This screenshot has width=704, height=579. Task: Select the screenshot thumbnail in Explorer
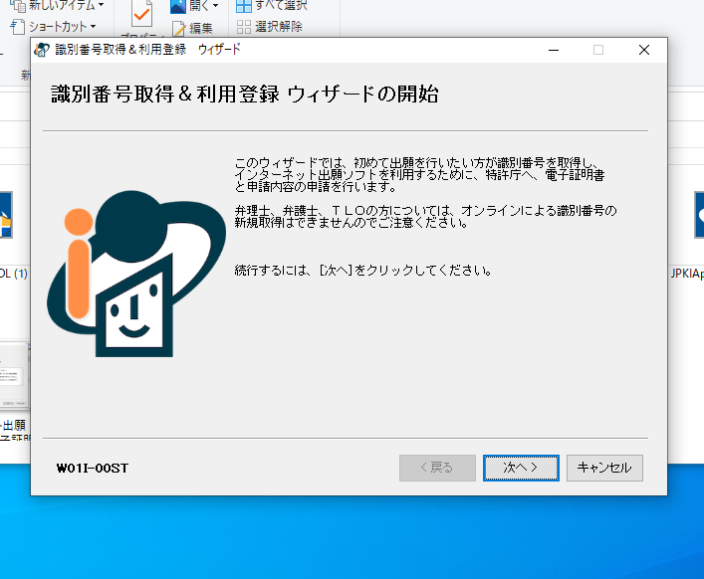pos(14,374)
